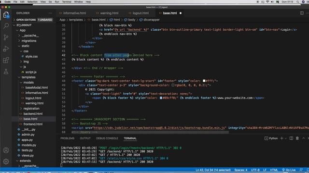Image resolution: width=309 pixels, height=173 pixels.
Task: Collapse the extends folder
Action: click(x=25, y=161)
